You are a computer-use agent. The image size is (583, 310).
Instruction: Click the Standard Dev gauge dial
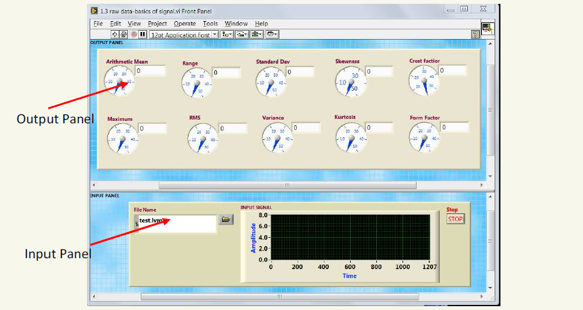coord(271,82)
